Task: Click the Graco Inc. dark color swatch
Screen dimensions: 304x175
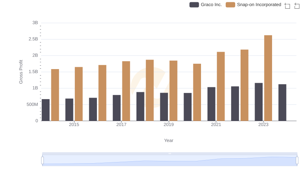Action: [194, 5]
